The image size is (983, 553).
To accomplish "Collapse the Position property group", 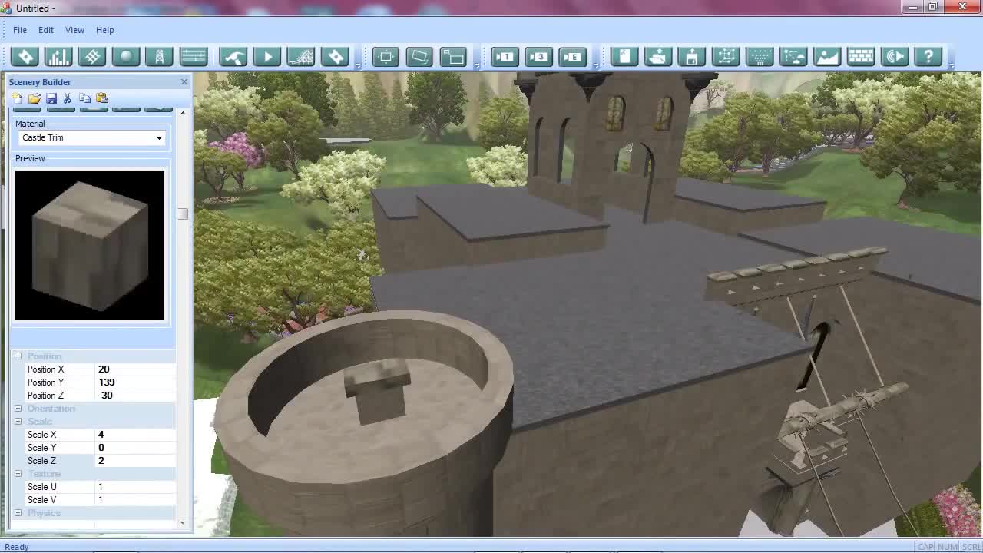I will pyautogui.click(x=18, y=356).
